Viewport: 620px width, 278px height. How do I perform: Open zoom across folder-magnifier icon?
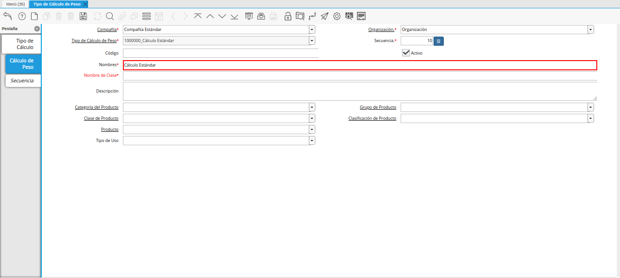coord(300,16)
